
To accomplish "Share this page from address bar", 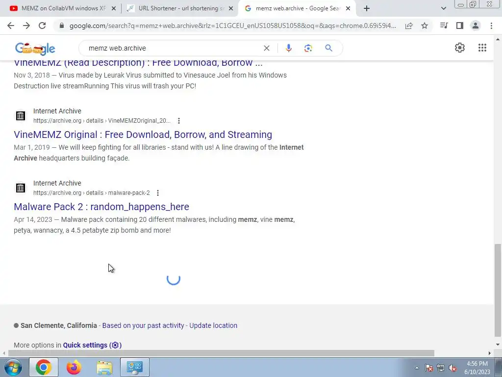I will click(x=409, y=26).
